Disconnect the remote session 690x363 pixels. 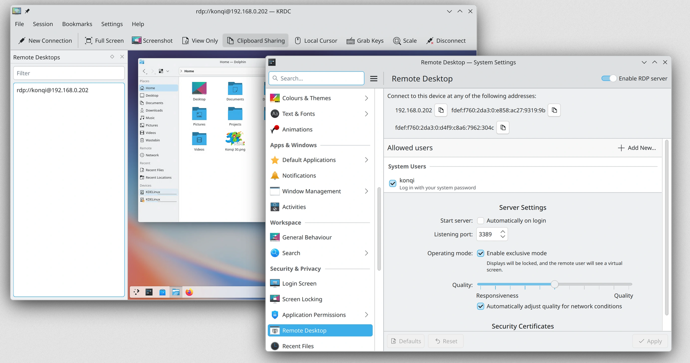tap(446, 41)
